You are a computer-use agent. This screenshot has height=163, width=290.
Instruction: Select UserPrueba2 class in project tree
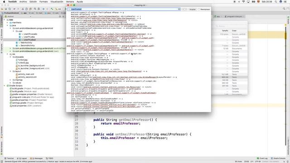[x=29, y=40]
